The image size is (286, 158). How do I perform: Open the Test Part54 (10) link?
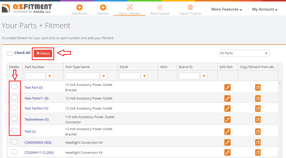coord(37,109)
